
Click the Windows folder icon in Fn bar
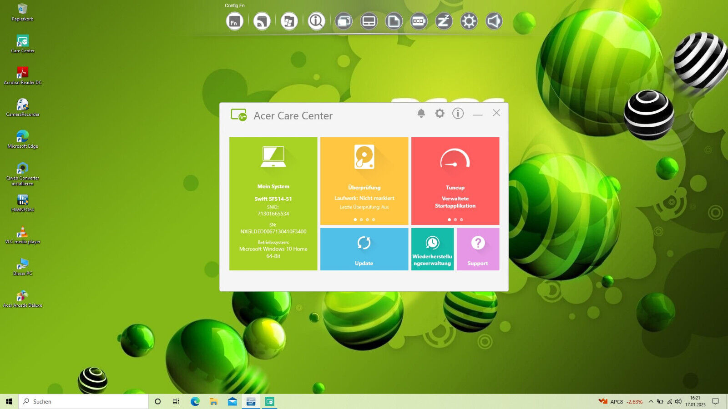tap(289, 21)
